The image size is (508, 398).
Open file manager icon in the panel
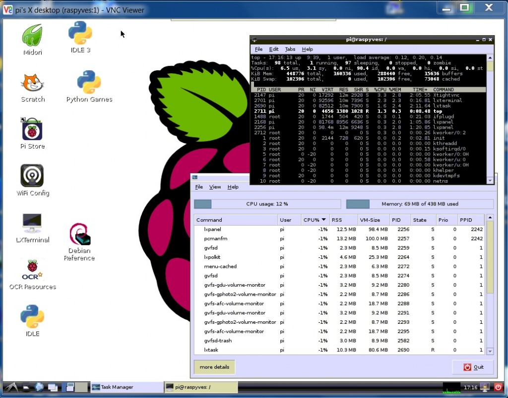[x=27, y=387]
